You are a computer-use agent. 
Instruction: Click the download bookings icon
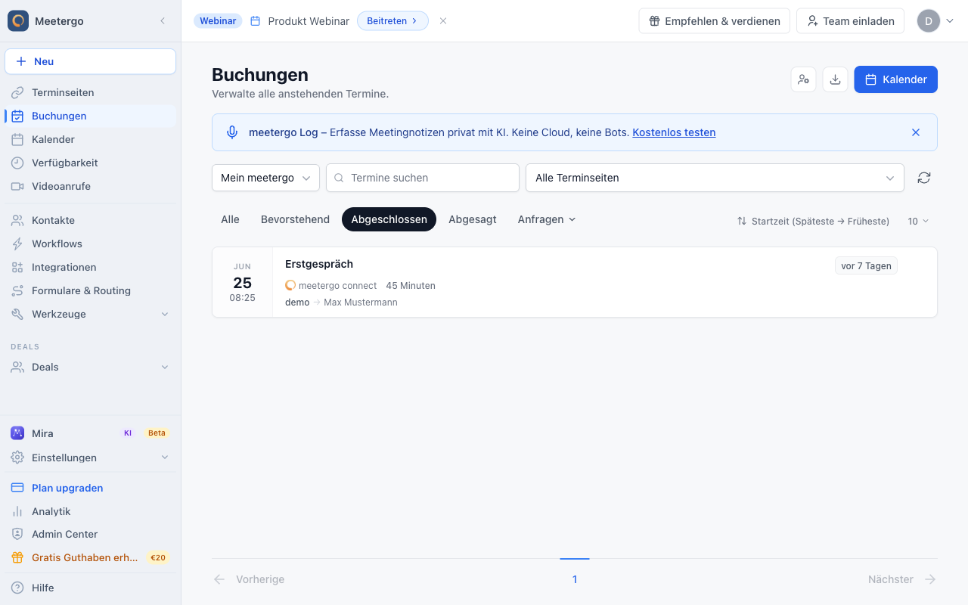click(835, 79)
